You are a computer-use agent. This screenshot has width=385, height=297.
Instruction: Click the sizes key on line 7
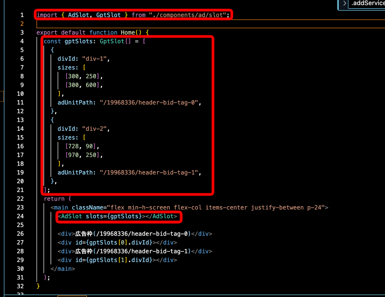coord(66,68)
